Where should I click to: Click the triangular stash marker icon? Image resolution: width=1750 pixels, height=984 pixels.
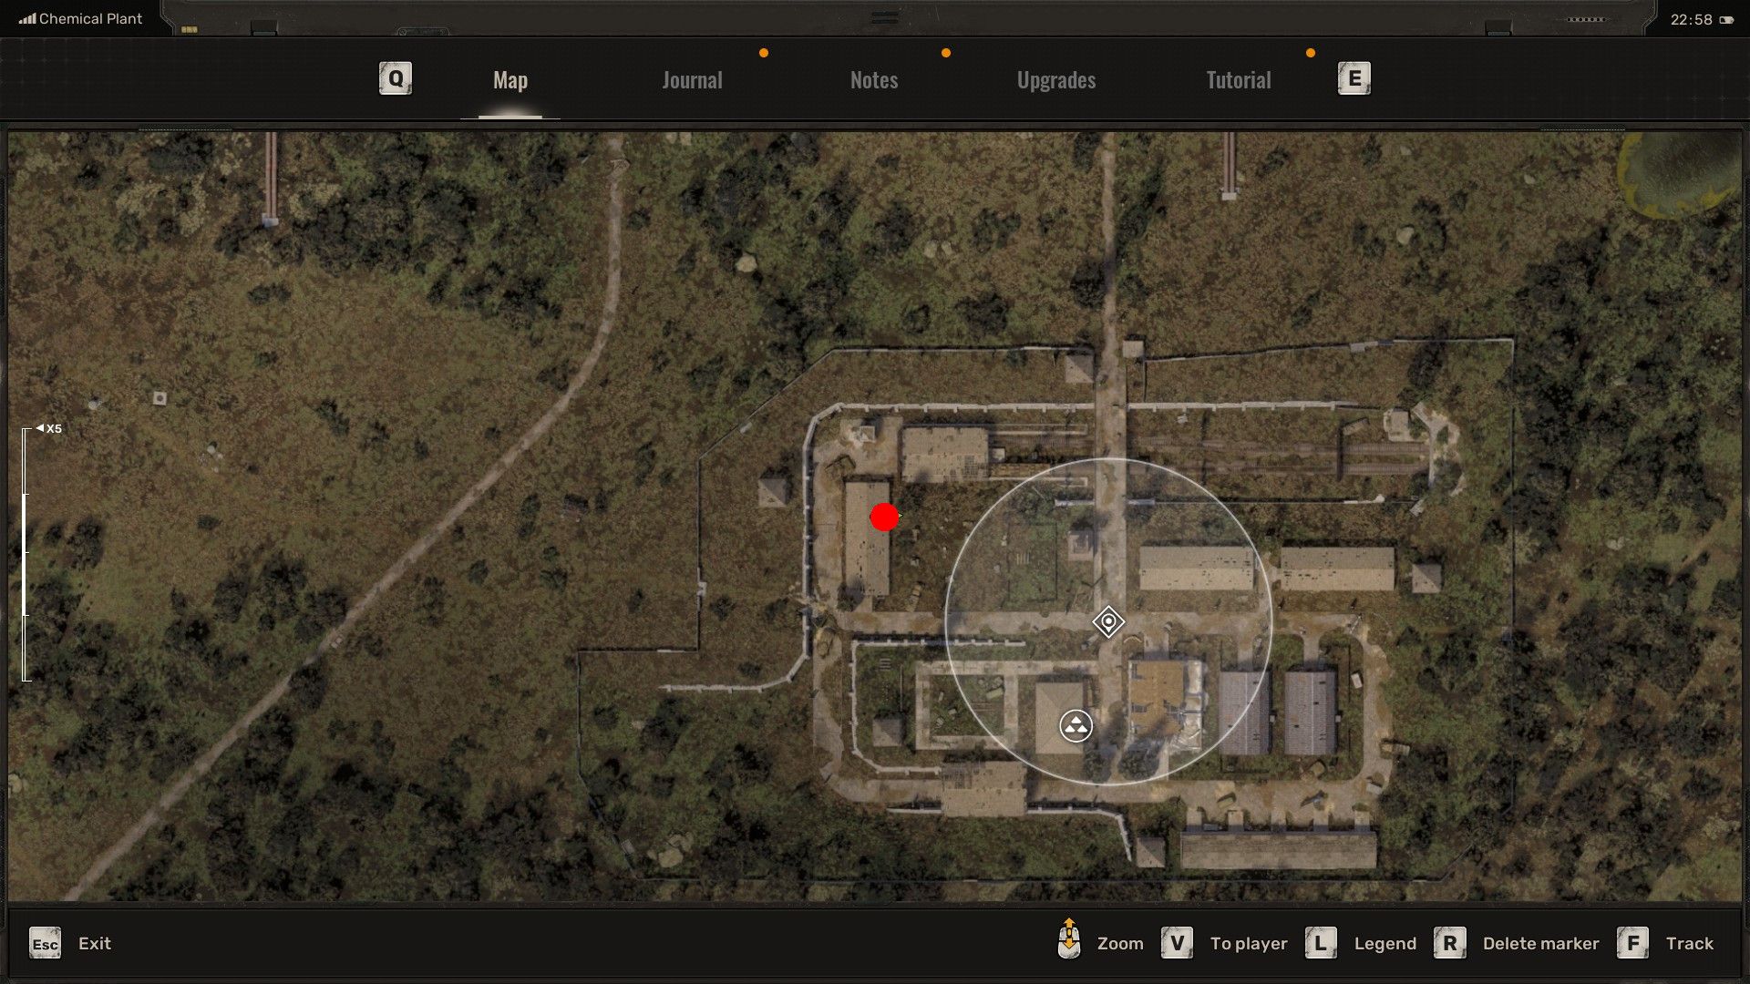[x=1076, y=726]
